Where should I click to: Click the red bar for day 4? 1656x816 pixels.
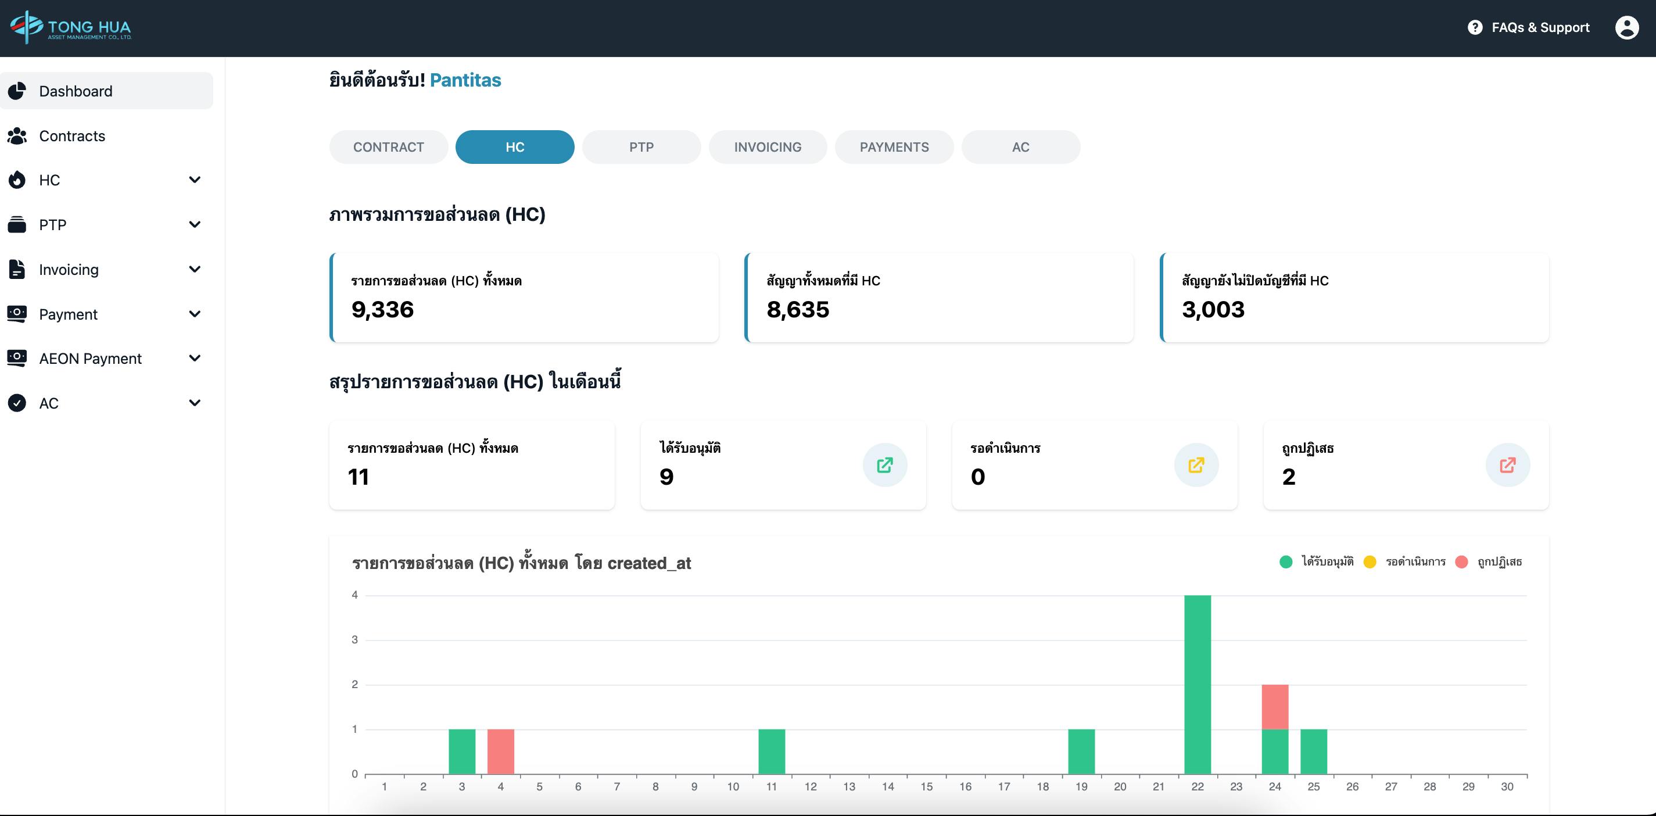501,751
